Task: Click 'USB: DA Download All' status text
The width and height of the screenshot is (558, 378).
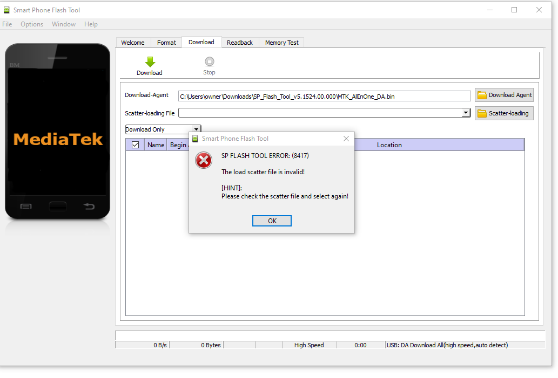Action: [x=447, y=345]
